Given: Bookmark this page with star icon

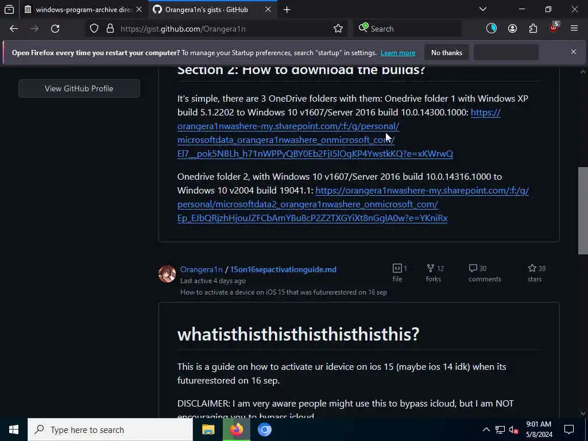Looking at the screenshot, I should coord(338,29).
